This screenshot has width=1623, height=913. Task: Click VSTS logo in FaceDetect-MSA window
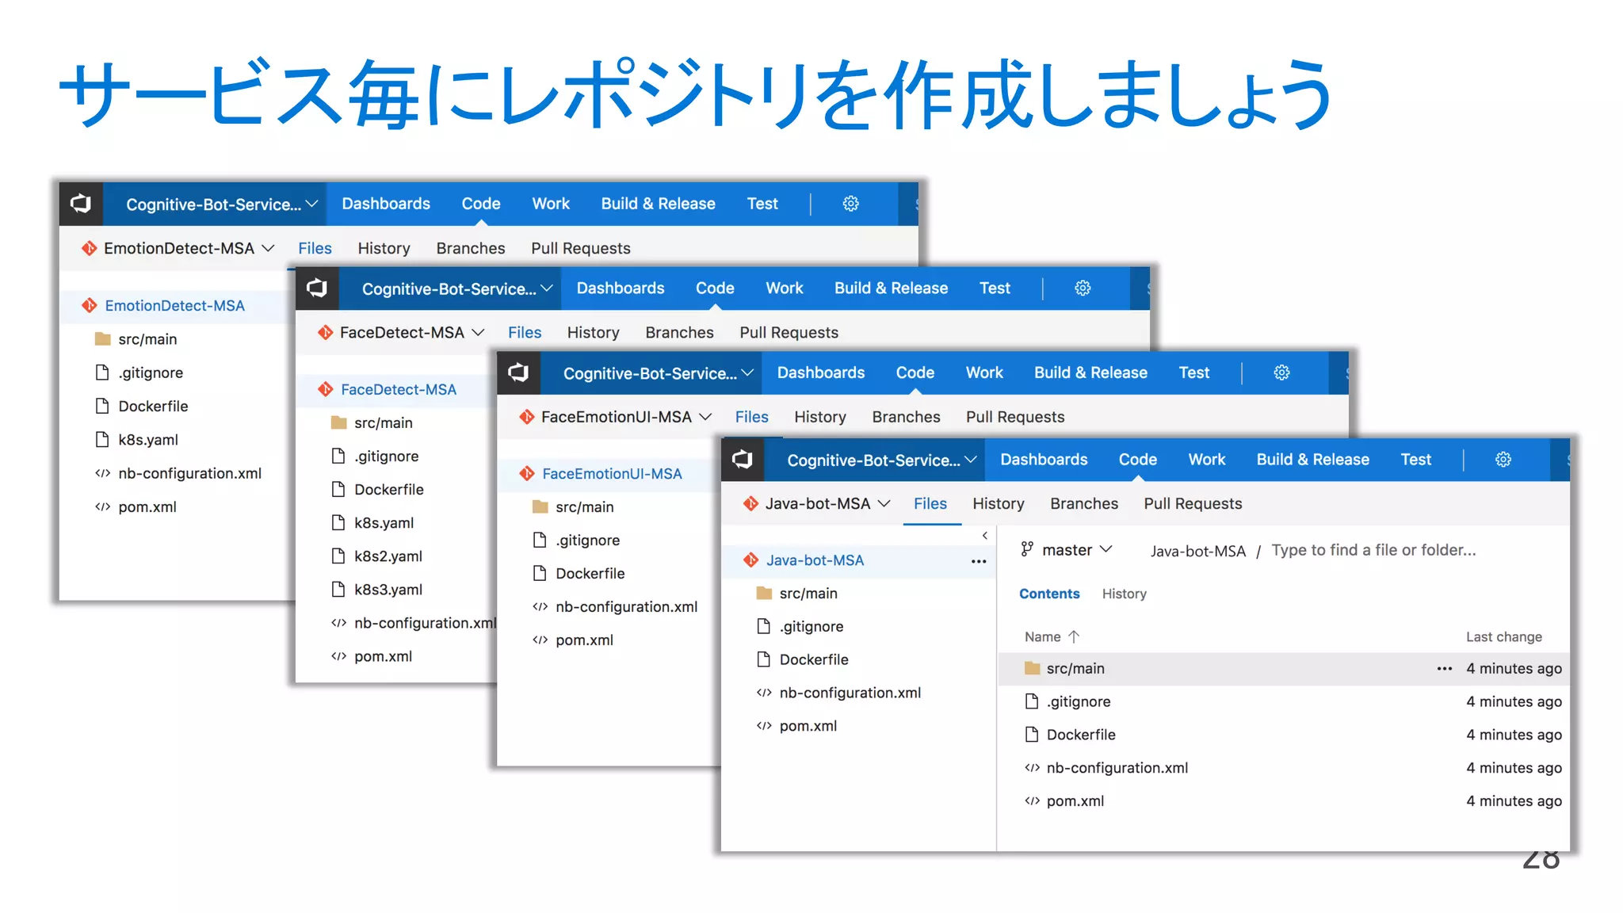point(317,288)
